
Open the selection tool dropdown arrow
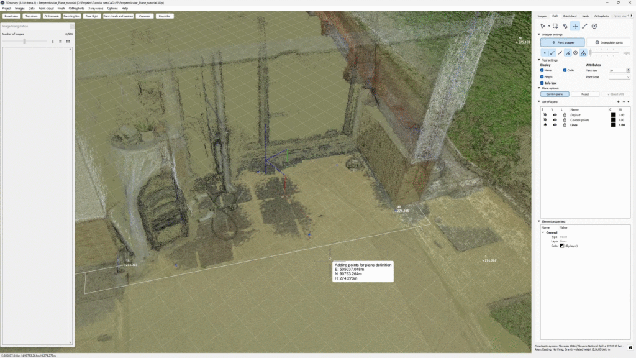click(549, 26)
